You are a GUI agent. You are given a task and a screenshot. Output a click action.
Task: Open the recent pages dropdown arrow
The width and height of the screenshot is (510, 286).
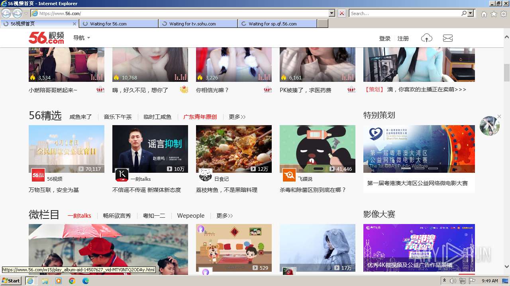pos(26,14)
